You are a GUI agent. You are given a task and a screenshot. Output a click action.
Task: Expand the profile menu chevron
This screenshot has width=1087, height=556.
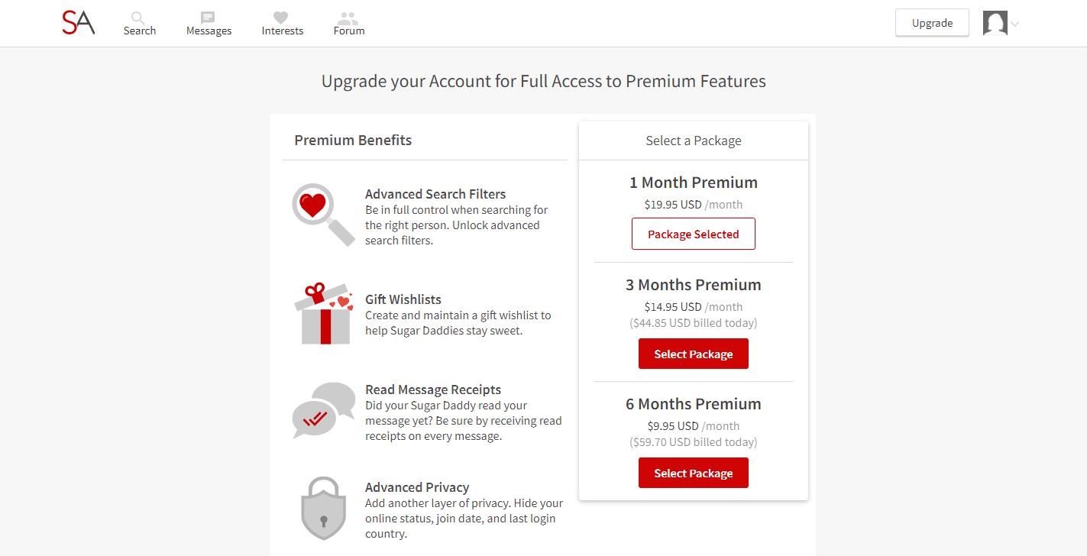[1014, 24]
